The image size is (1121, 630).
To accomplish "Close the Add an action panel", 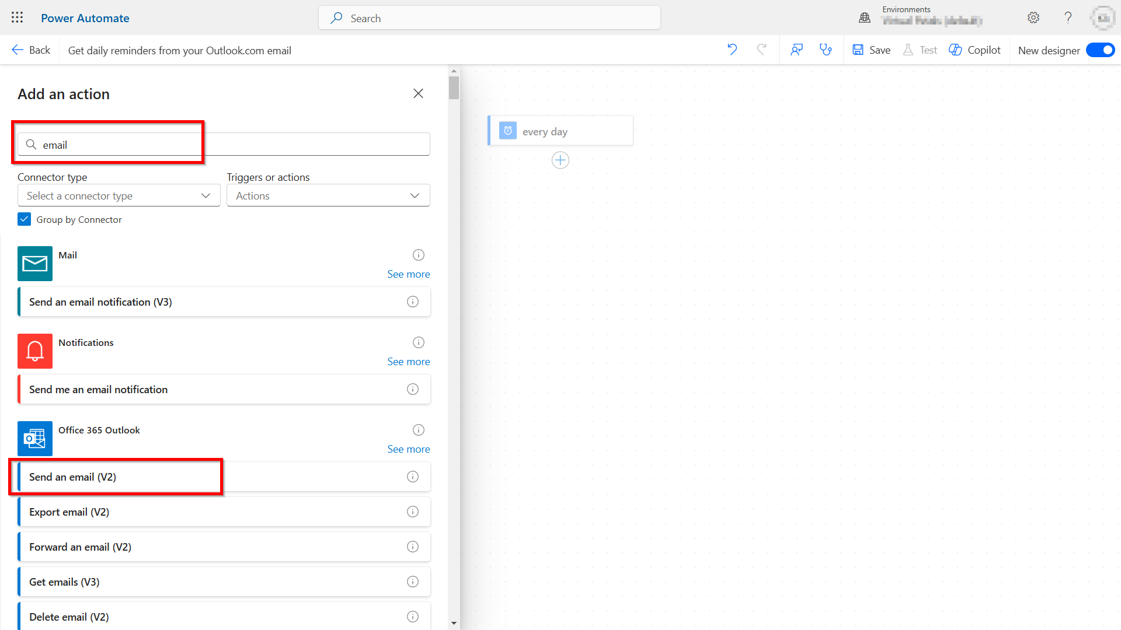I will pyautogui.click(x=418, y=93).
